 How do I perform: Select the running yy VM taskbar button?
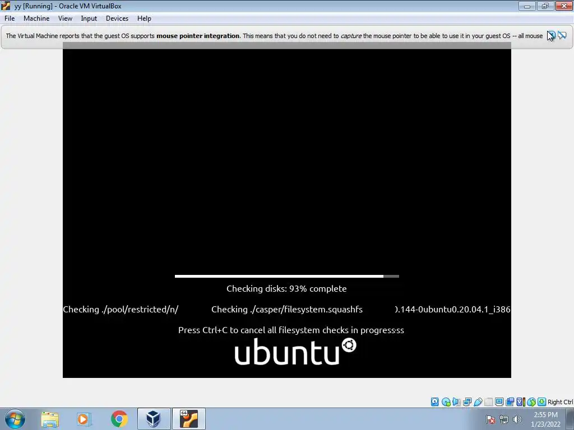188,419
